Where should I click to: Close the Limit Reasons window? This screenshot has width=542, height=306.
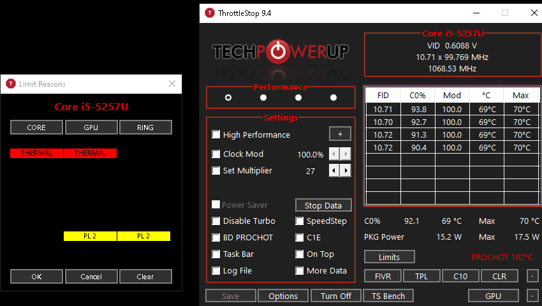pos(172,84)
